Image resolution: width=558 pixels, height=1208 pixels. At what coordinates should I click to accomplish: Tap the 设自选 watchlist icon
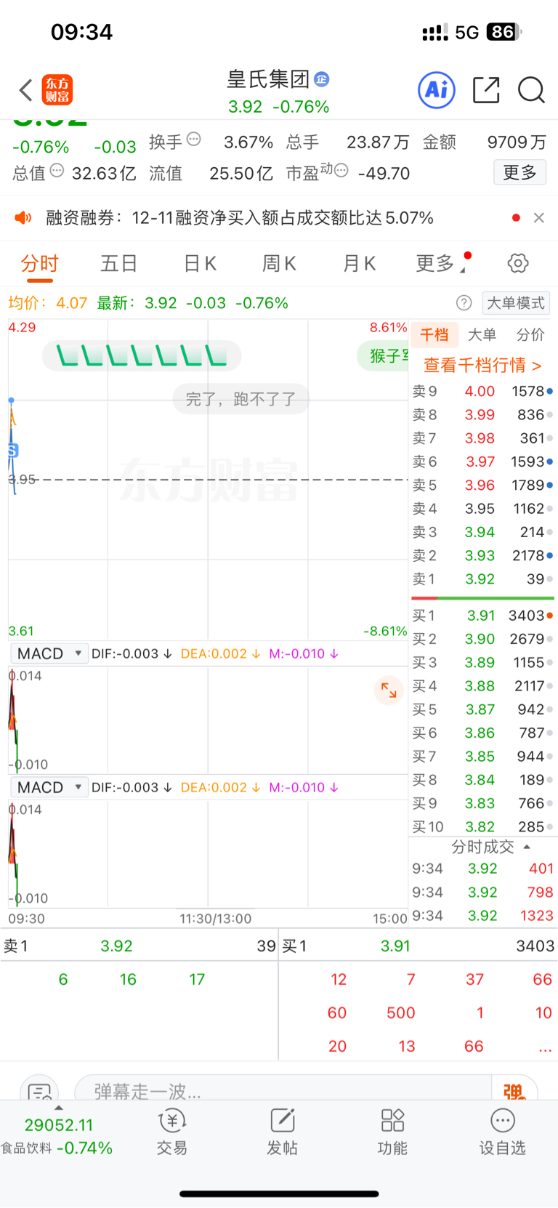[502, 1132]
